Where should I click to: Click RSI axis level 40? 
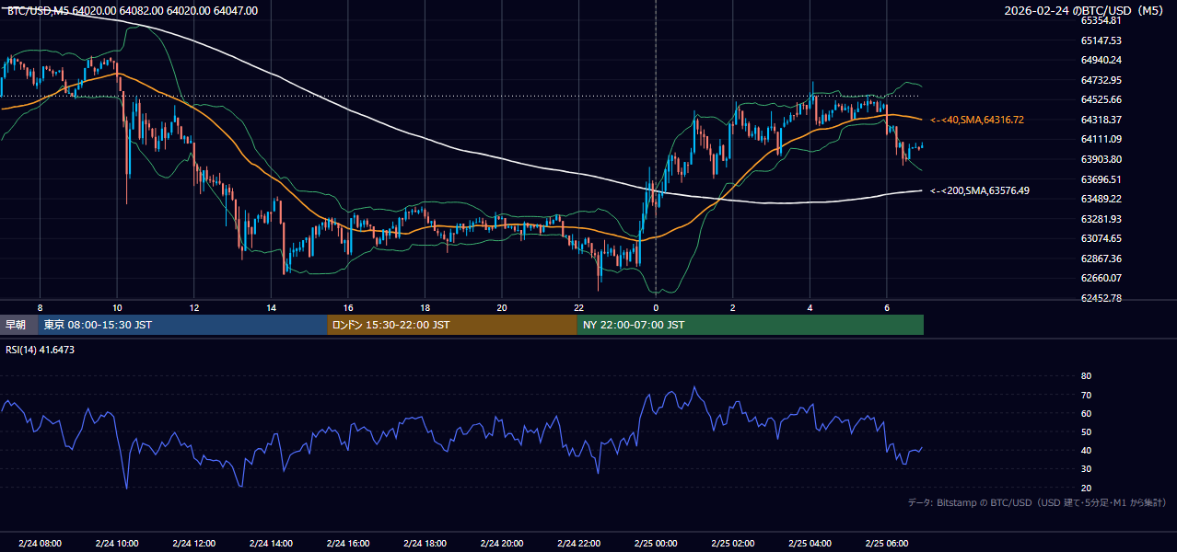[x=1087, y=450]
